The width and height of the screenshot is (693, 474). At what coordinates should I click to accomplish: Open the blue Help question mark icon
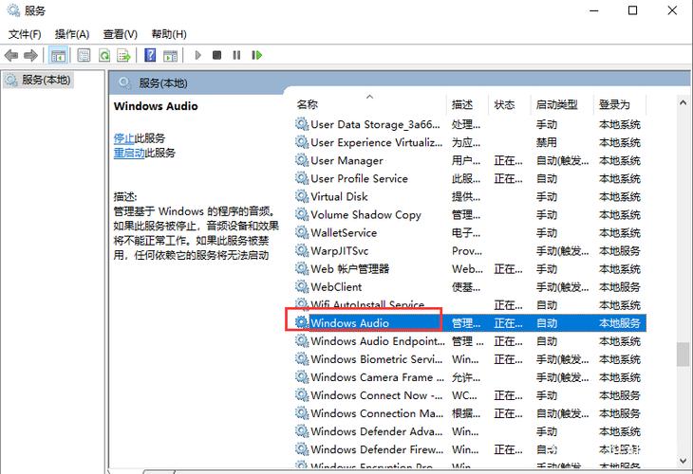click(x=150, y=56)
